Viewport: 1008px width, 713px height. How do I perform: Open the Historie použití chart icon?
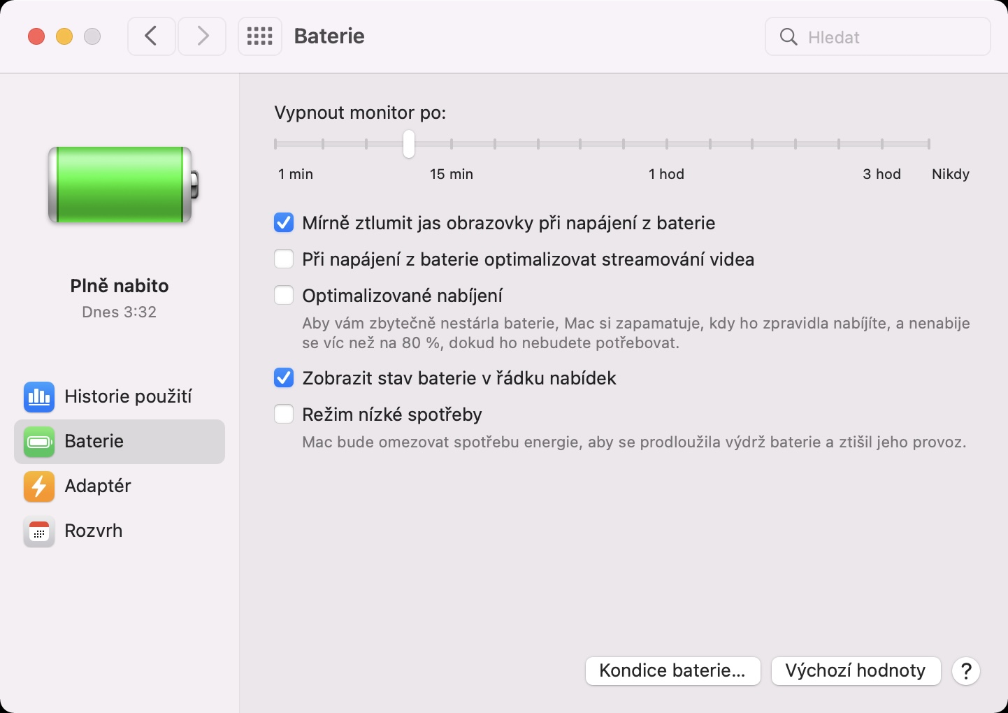point(39,397)
